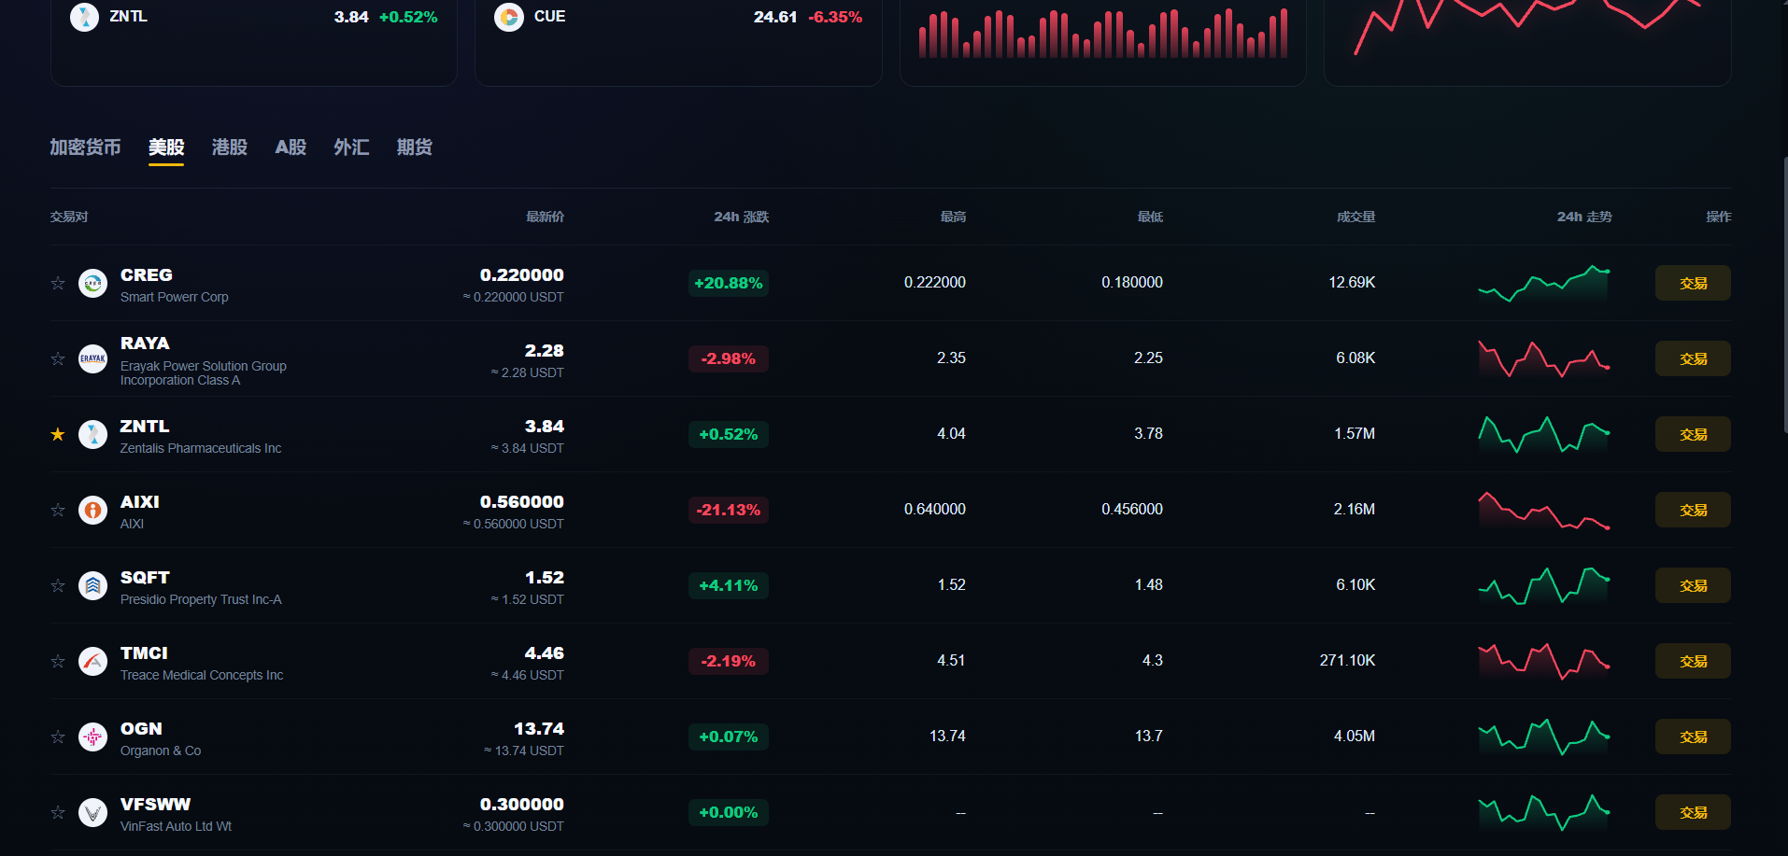
Task: Click the SQFT +4.11% change badge
Action: (x=729, y=585)
